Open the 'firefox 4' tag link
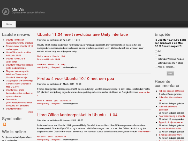Image resolution: width=188 pixels, height=141 pixels. coord(41,101)
